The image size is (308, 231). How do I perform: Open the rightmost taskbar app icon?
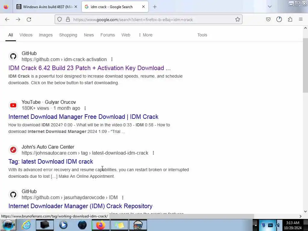point(138,225)
